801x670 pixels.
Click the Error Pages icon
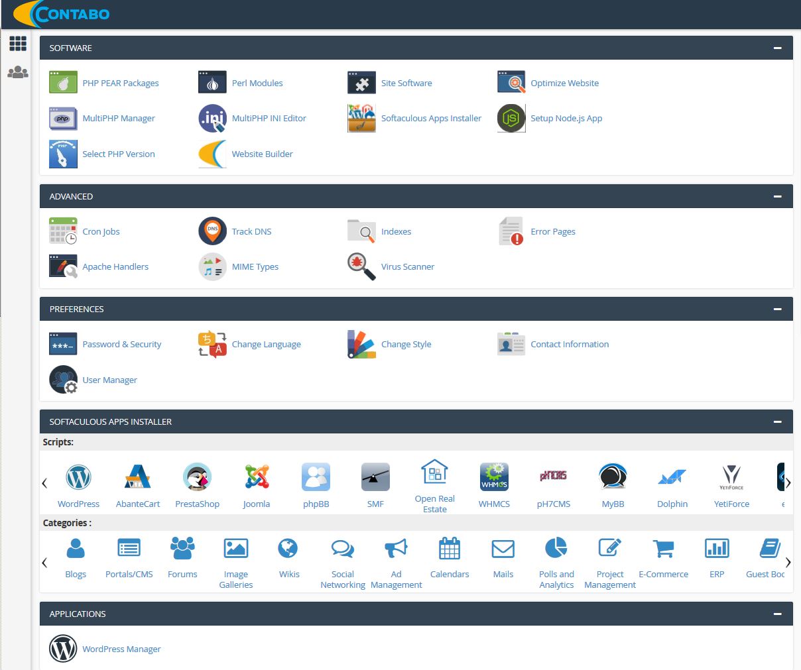(511, 231)
